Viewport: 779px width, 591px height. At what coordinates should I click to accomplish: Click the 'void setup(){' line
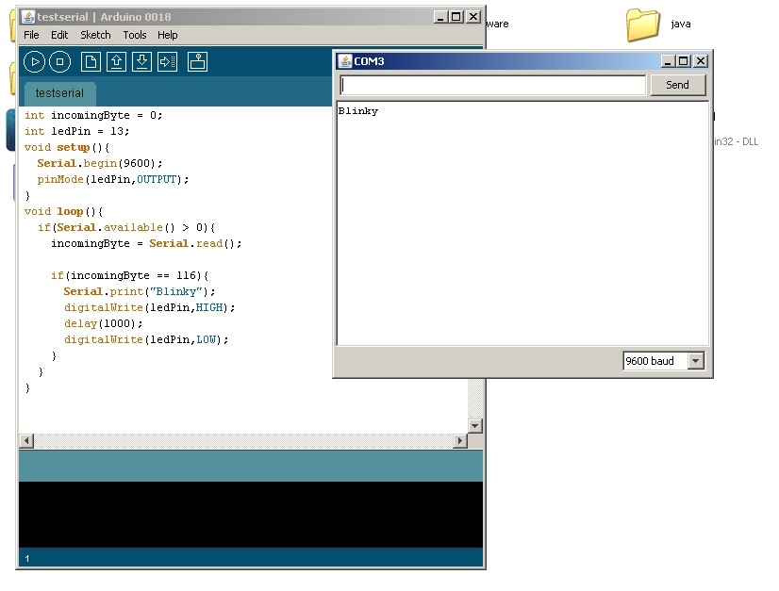(x=67, y=147)
